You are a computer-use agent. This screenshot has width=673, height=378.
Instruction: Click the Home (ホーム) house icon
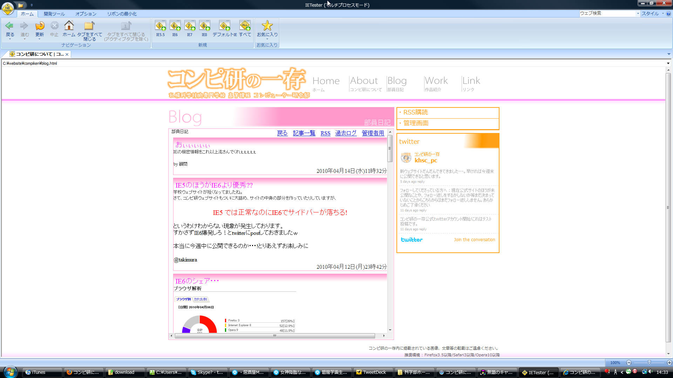tap(69, 26)
